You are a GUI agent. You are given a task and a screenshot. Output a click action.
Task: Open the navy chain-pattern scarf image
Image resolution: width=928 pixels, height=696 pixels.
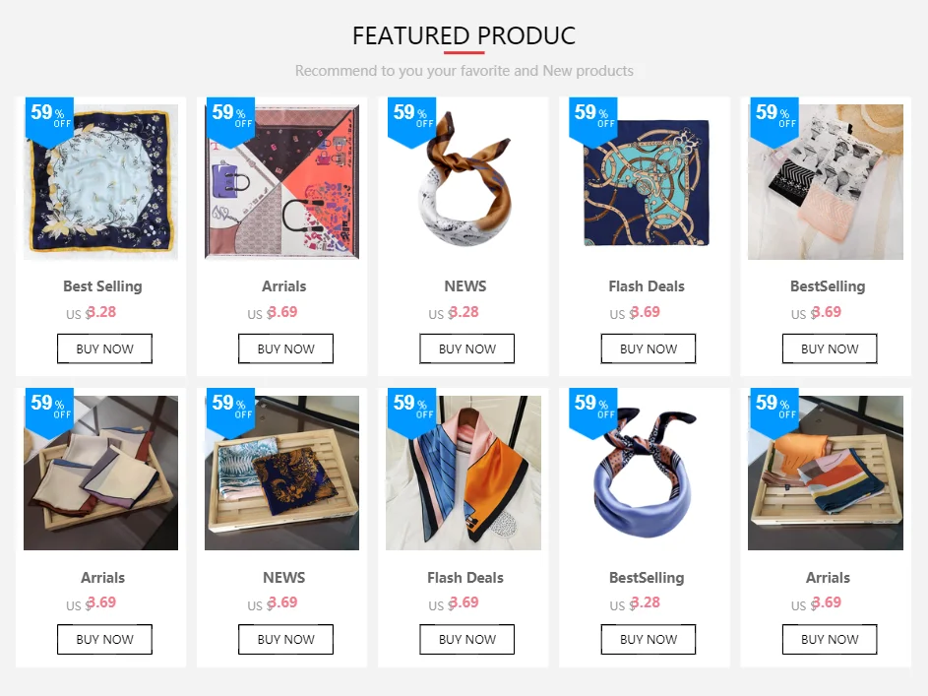coord(645,182)
